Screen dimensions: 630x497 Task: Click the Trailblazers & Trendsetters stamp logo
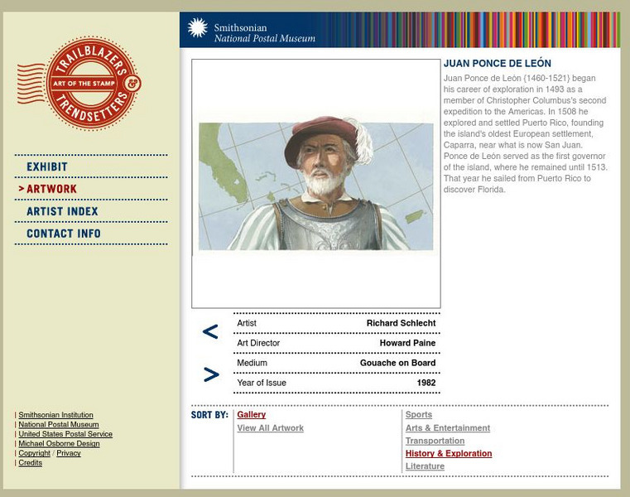coord(79,83)
